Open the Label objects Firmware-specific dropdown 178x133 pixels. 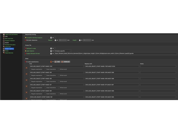point(63,51)
